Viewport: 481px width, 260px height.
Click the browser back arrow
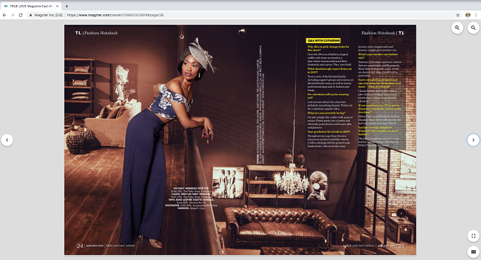(x=5, y=15)
